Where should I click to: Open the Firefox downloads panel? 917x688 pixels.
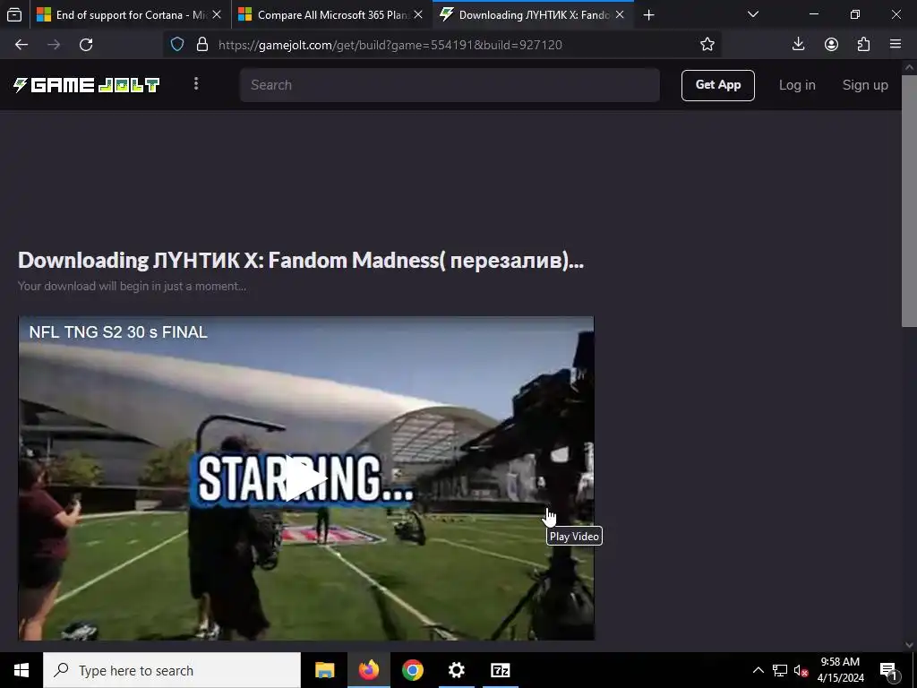tap(798, 45)
